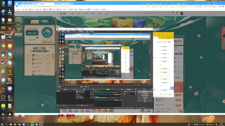Mute the first audio mixer channel
The height and width of the screenshot is (126, 225).
coord(117,94)
